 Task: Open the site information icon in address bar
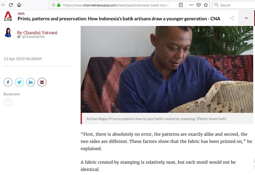(x=54, y=5)
